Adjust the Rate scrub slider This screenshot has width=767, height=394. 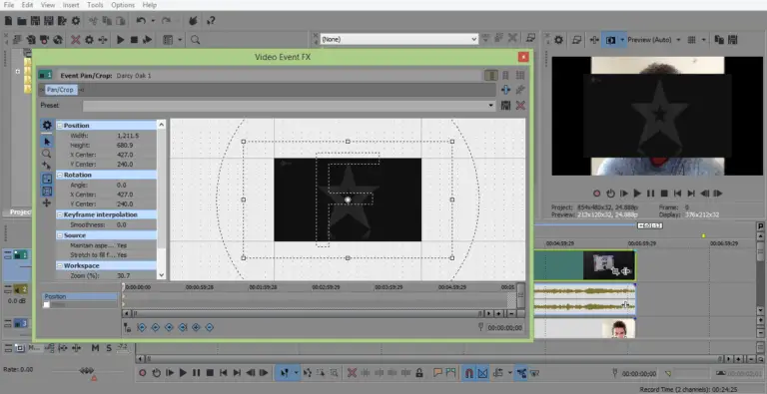87,371
